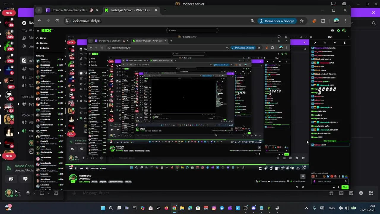Click Demander à Google button
This screenshot has height=214, width=380.
point(277,21)
